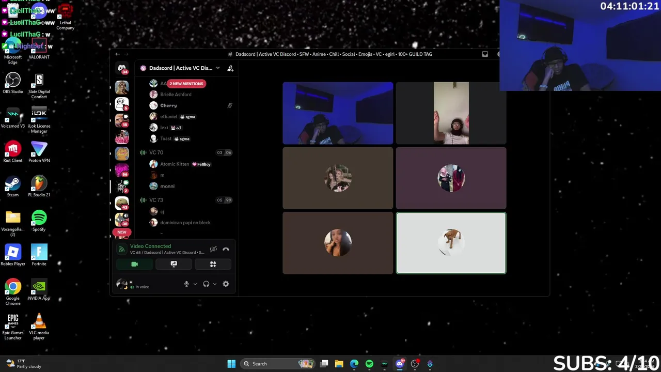661x372 pixels.
Task: Open NVIDIA App desktop shortcut
Action: tap(39, 289)
